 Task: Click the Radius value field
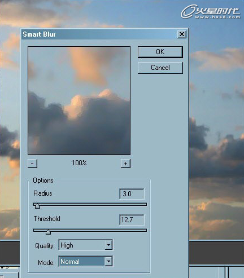pyautogui.click(x=132, y=194)
